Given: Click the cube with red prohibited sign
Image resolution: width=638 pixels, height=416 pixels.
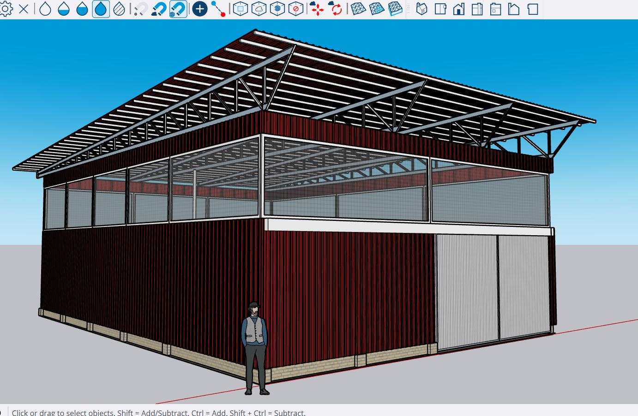Looking at the screenshot, I should (296, 9).
